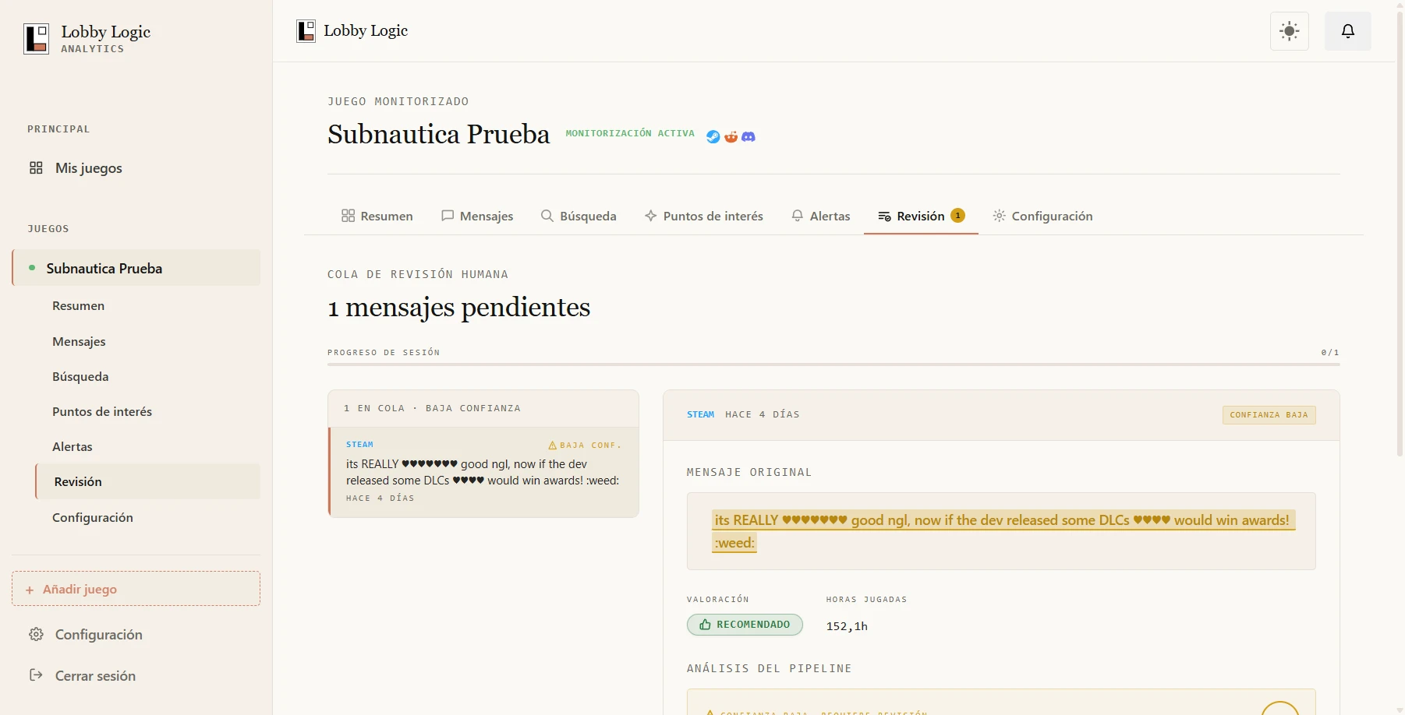
Task: Open Alertas in the sidebar submenu
Action: (x=148, y=446)
